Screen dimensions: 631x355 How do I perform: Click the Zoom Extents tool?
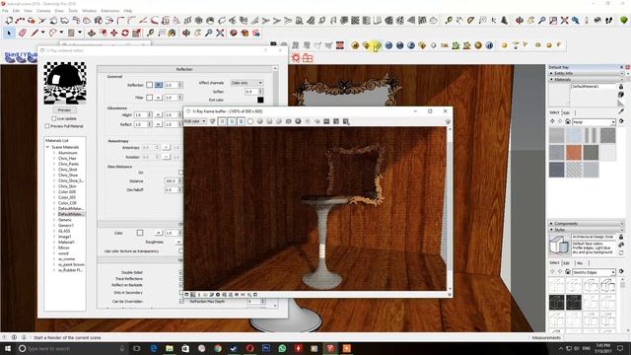[220, 33]
